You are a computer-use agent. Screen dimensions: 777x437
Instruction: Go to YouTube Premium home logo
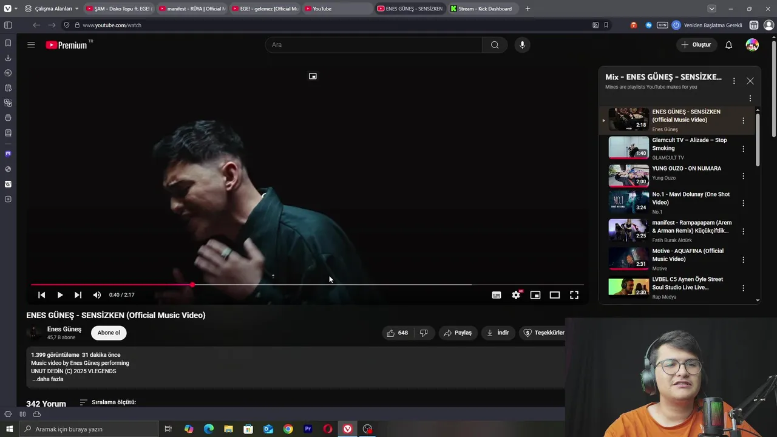click(67, 45)
